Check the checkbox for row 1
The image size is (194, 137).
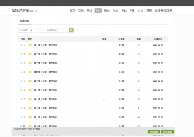[x=22, y=45]
